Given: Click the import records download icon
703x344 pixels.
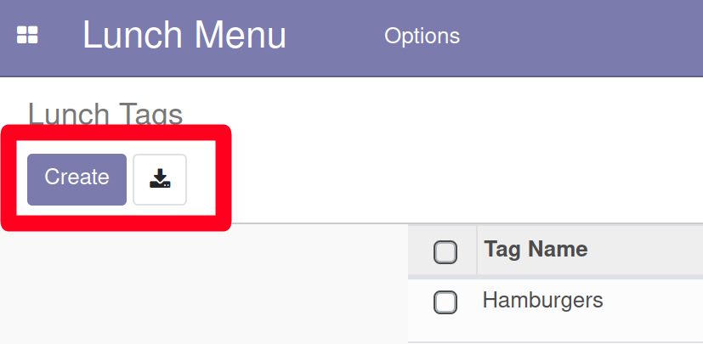Looking at the screenshot, I should [160, 179].
